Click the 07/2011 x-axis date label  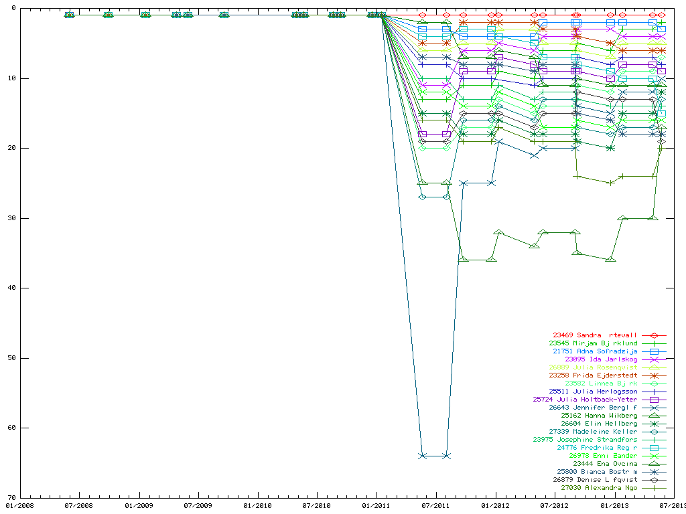(436, 505)
